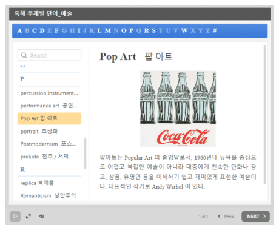Click the P section header in the list

coord(22,79)
